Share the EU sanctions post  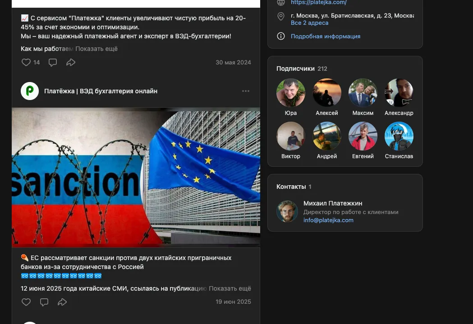click(62, 302)
